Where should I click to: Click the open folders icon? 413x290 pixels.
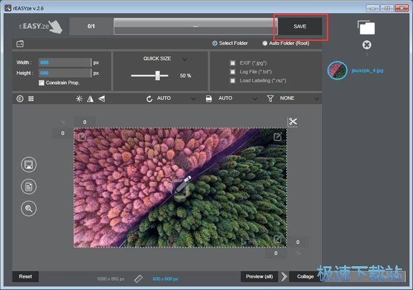tap(366, 27)
